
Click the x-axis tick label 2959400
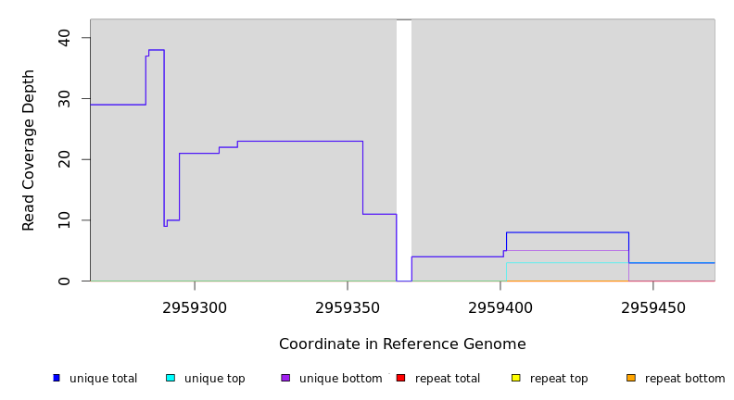click(500, 307)
